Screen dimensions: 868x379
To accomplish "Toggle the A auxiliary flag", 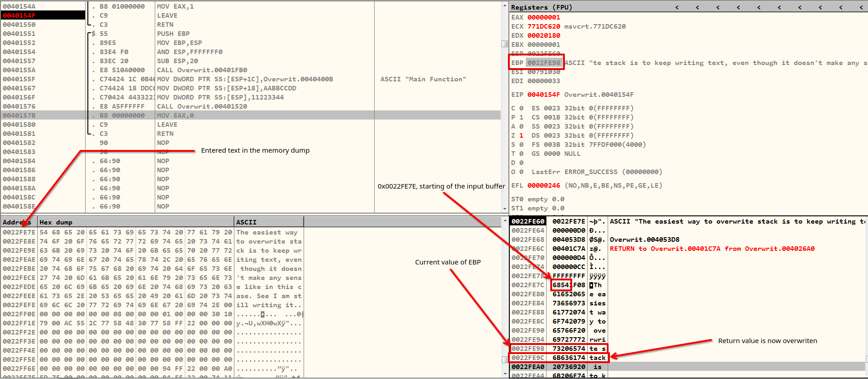I will pos(522,126).
